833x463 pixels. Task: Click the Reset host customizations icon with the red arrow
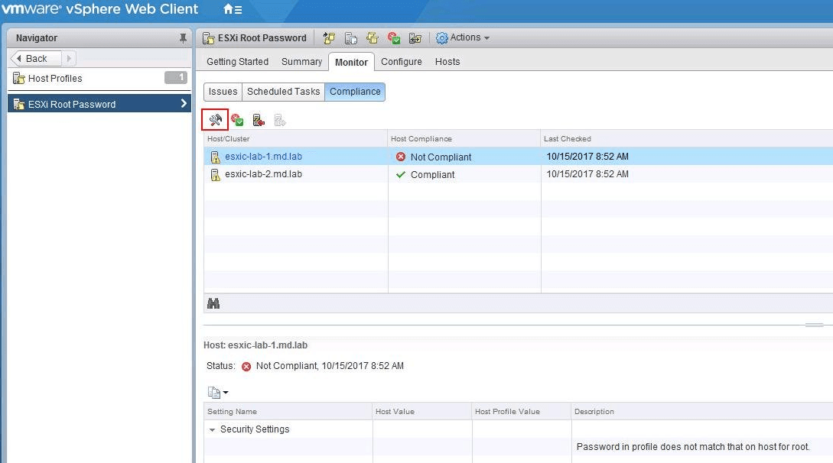click(259, 120)
